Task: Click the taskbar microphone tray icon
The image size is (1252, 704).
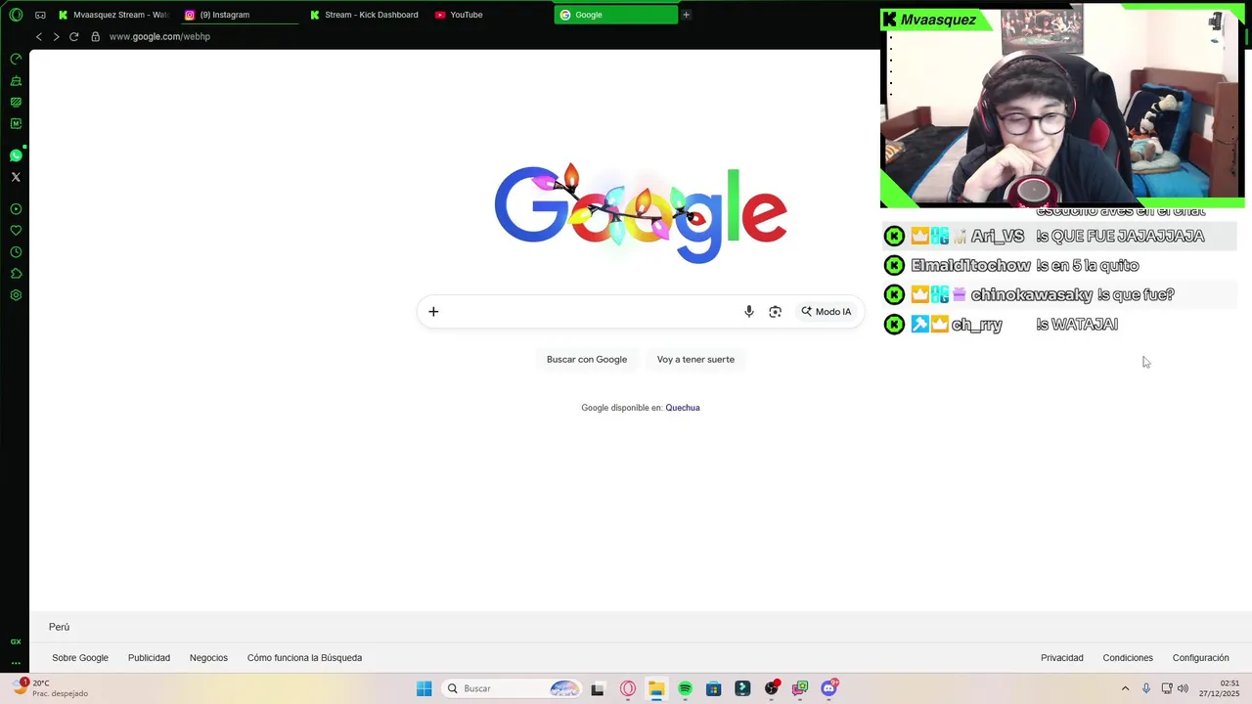Action: point(1146,688)
